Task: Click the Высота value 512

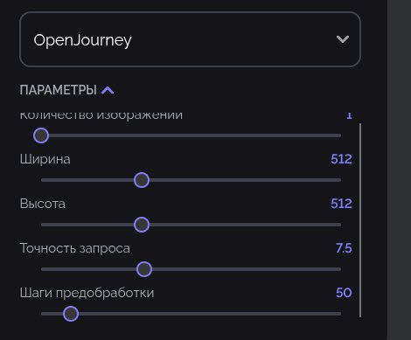Action: (x=341, y=204)
